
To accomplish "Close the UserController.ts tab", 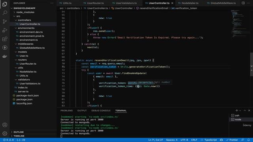I will click(x=172, y=3).
